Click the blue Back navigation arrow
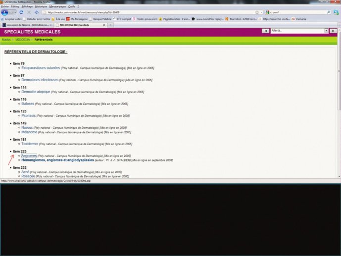 pyautogui.click(x=4, y=12)
